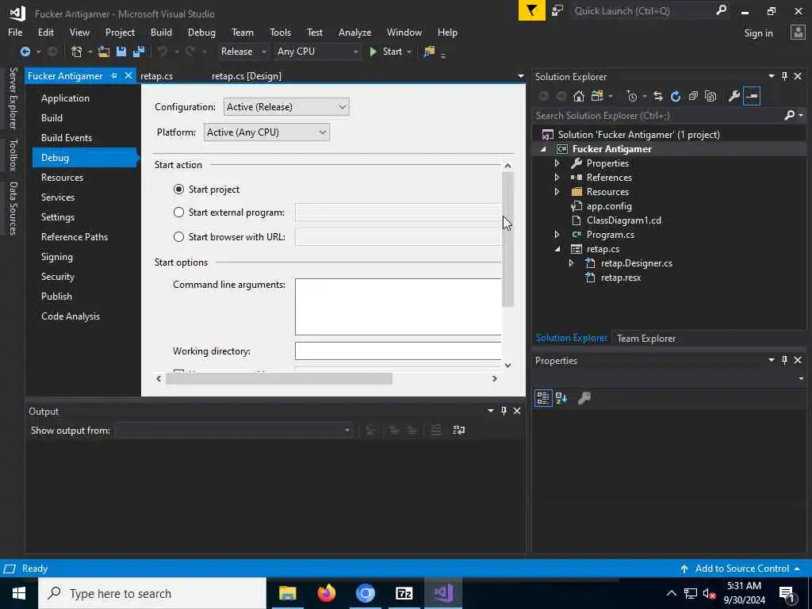Toggle word wrap icon in Output panel

coord(459,431)
